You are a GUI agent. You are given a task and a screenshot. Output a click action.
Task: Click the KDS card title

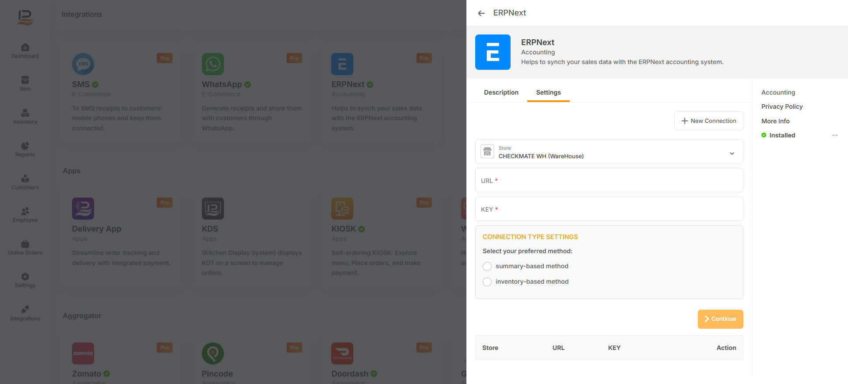[x=210, y=229]
